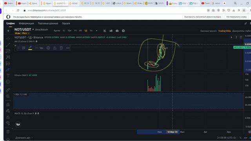Switch to the Торговые данные tab
The image size is (251, 141).
pos(48,23)
